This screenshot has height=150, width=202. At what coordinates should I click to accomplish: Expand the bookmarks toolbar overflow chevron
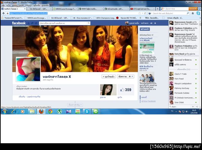pyautogui.click(x=200, y=18)
